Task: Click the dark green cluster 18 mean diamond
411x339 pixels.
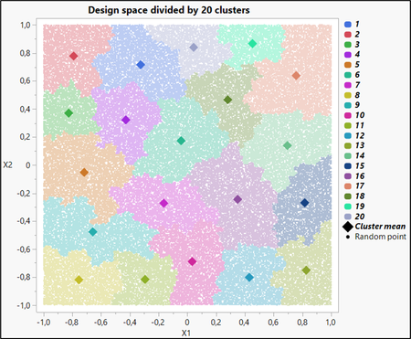Action: 227,100
